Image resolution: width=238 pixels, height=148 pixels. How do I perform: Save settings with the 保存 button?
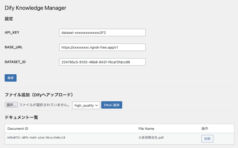pos(11,78)
